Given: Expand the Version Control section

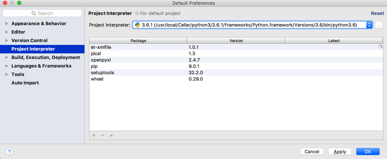Looking at the screenshot, I should 7,41.
